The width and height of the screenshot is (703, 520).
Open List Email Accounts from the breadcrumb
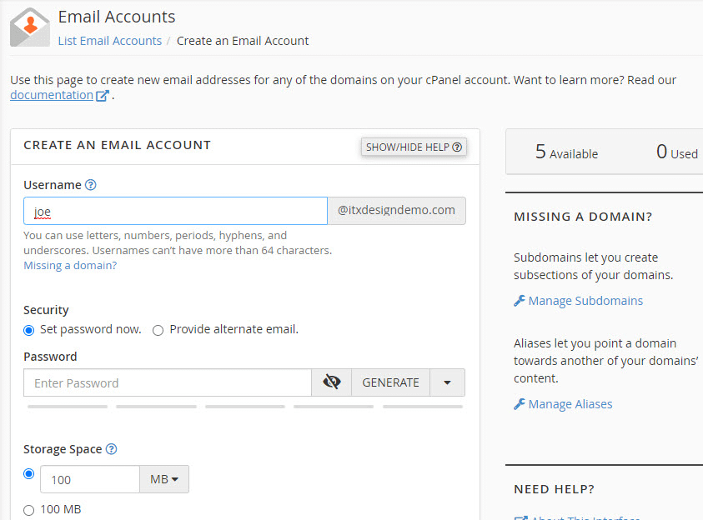(109, 40)
